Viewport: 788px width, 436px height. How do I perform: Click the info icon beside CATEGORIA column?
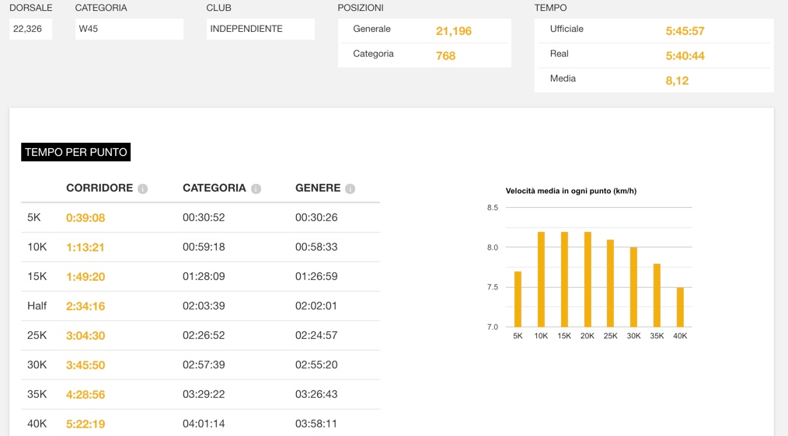pyautogui.click(x=256, y=189)
